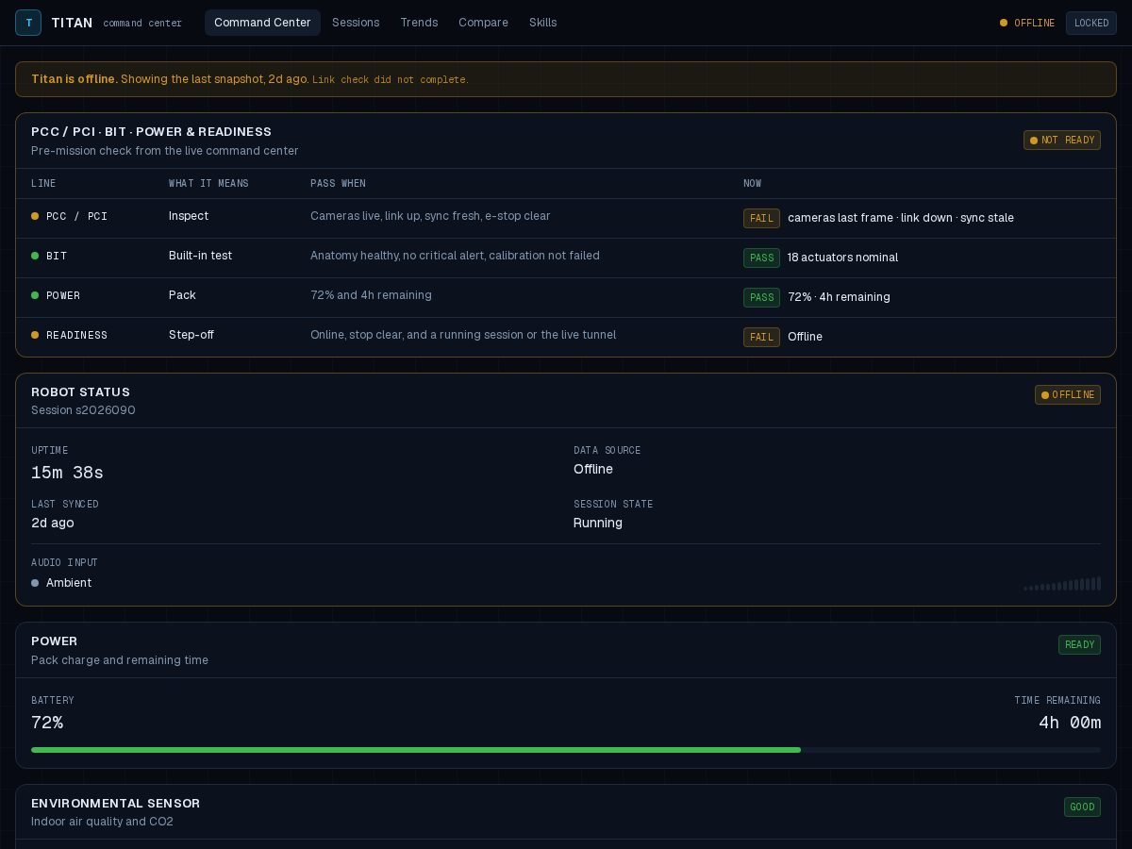Click the 'Inspect' meaning cell

tap(189, 216)
